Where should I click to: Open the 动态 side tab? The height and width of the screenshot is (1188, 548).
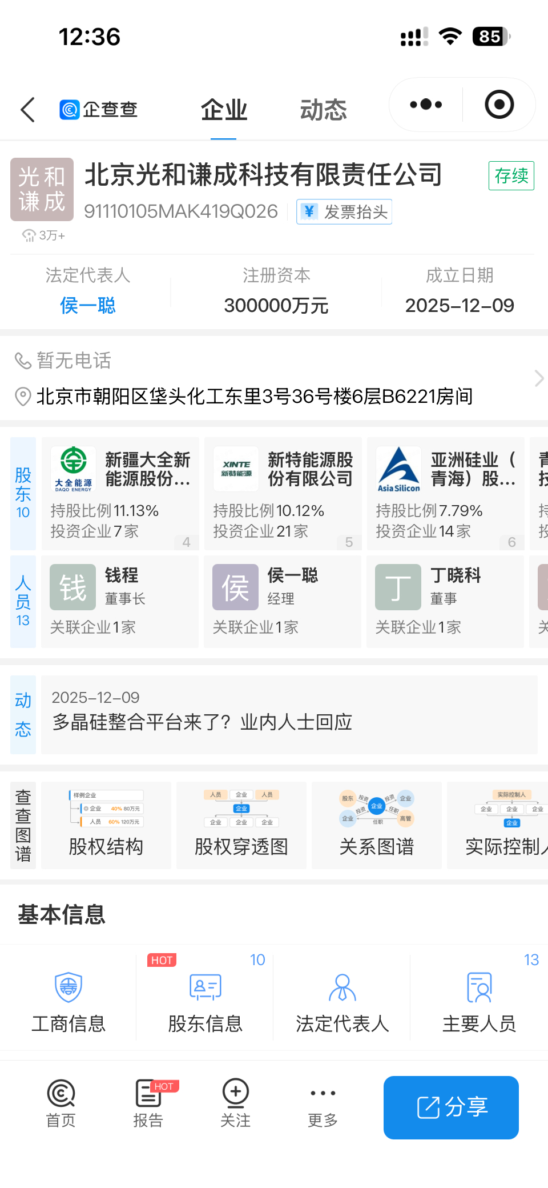(23, 715)
